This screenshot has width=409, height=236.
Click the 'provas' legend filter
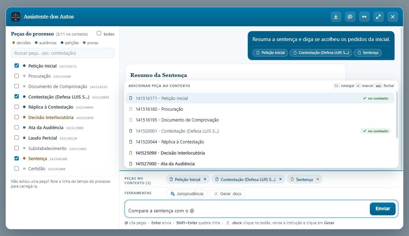point(90,43)
